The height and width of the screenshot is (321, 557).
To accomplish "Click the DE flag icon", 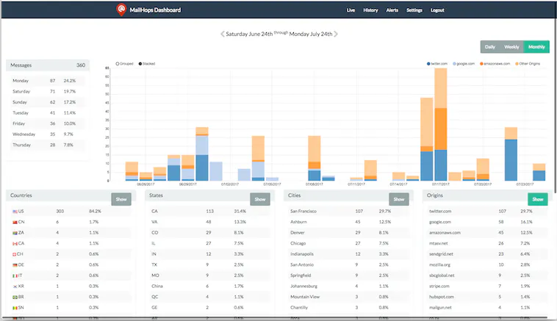I will (15, 265).
